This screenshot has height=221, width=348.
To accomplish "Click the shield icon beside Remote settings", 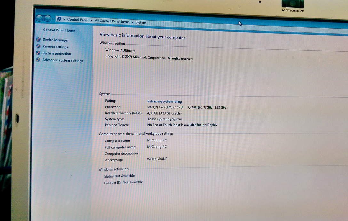I will 38,46.
